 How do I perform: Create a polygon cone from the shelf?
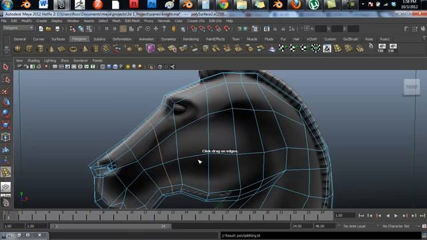[51, 49]
